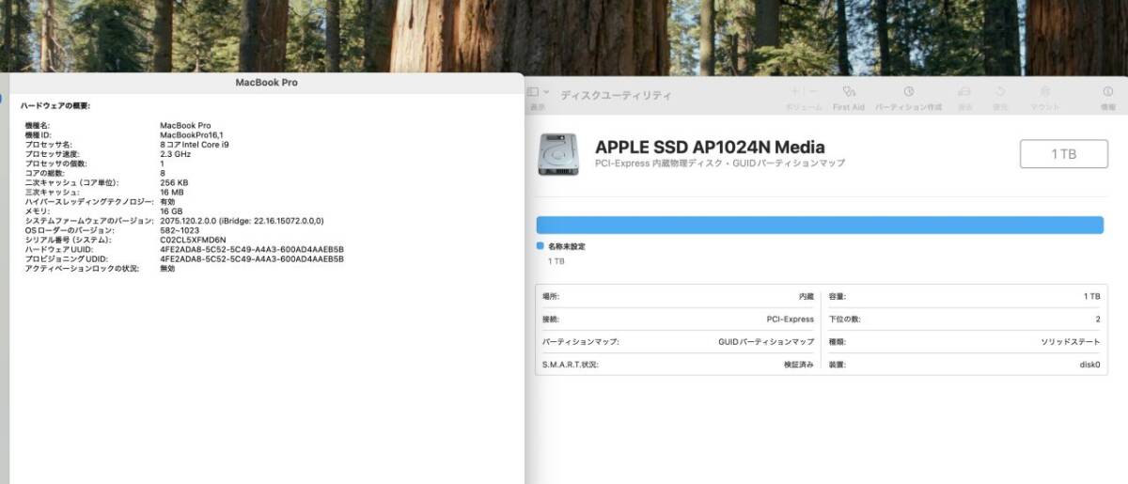1128x484 pixels.
Task: Click the プロビジョニングUDID label
Action: (68, 258)
